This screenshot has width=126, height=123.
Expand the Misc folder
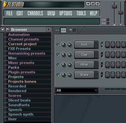(x=28, y=58)
